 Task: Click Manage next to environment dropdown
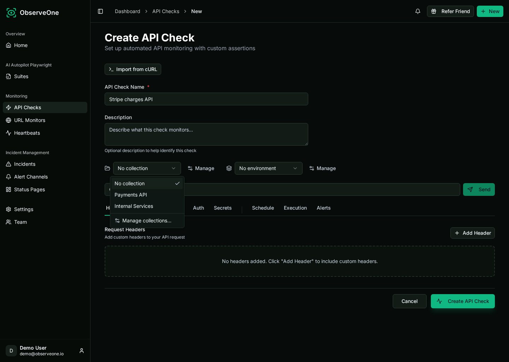pos(322,168)
